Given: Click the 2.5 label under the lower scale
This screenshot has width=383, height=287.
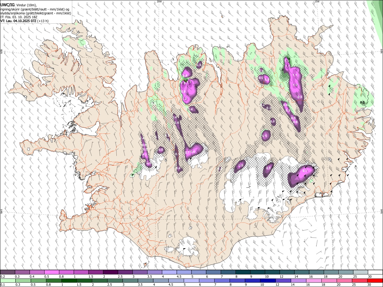Looking at the screenshot, I should click(x=109, y=285).
